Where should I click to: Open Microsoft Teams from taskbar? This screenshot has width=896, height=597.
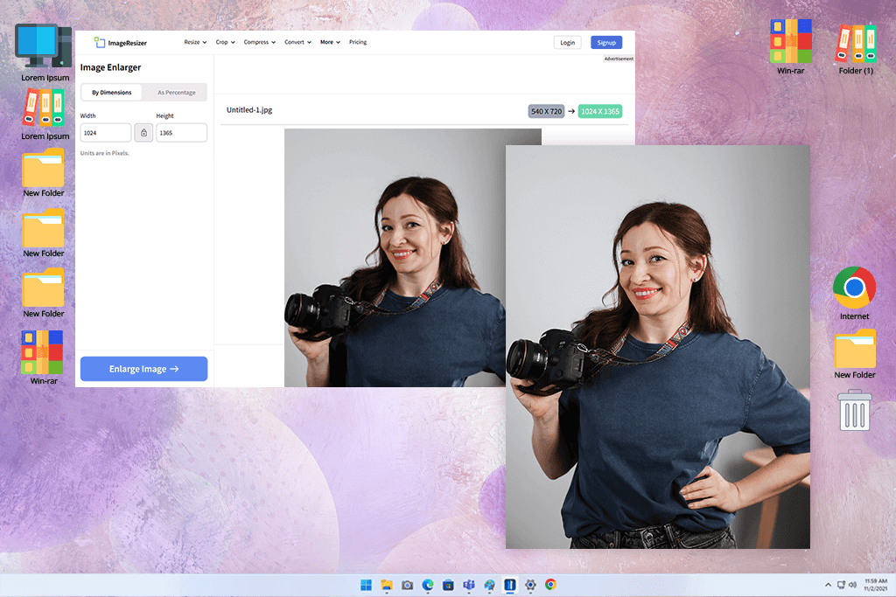pyautogui.click(x=469, y=585)
